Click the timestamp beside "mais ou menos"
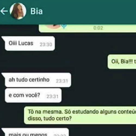This screenshot has height=136, width=136. click(60, 135)
